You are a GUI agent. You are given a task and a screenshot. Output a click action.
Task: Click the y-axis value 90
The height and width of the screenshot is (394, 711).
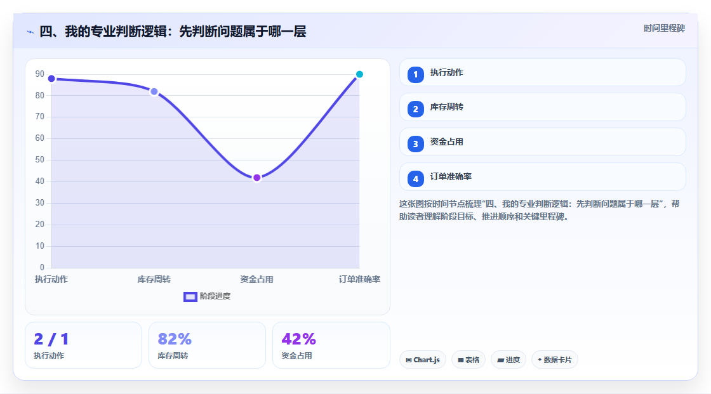point(40,74)
